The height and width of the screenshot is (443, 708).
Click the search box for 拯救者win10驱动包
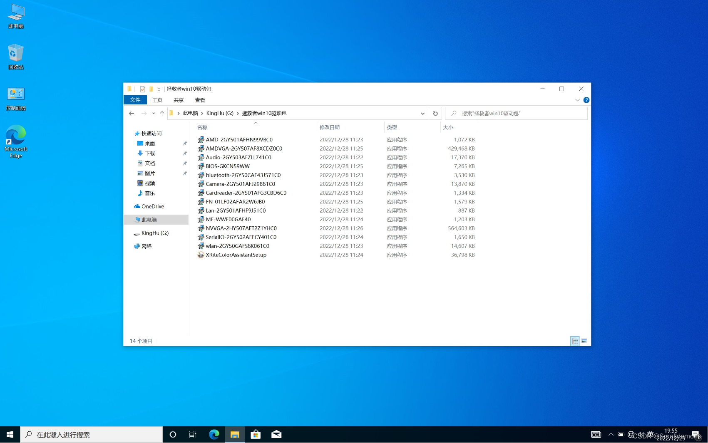pos(516,113)
